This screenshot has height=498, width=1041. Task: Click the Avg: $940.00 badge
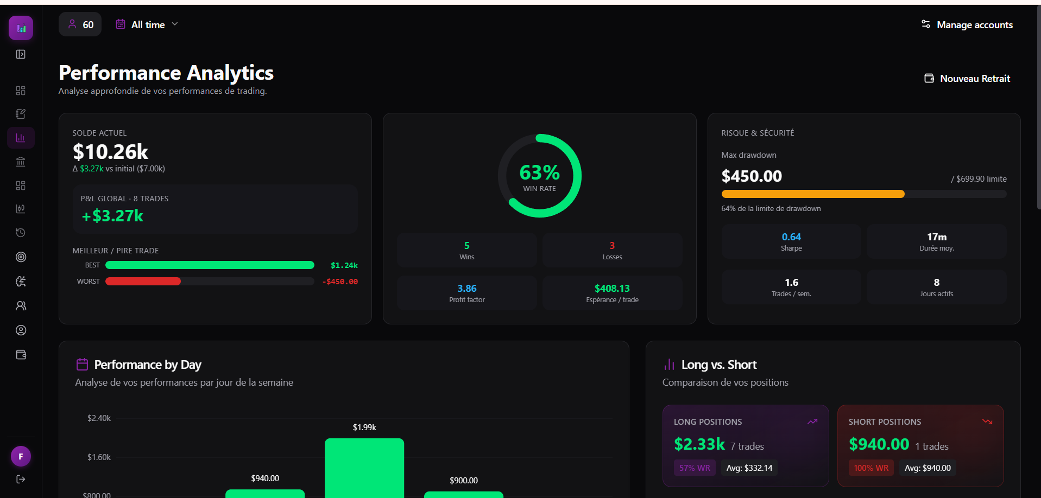point(928,468)
